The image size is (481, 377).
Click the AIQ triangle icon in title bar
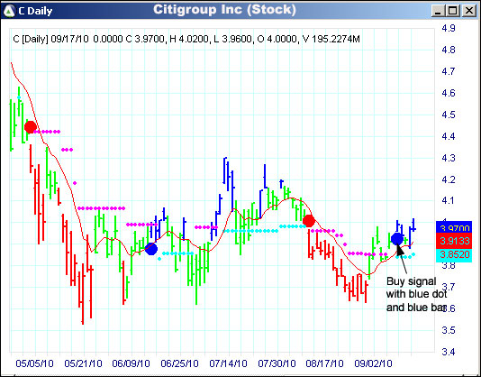9,11
